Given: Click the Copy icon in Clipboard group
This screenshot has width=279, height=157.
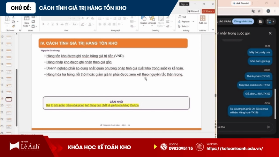Looking at the screenshot, I should tap(13, 22).
